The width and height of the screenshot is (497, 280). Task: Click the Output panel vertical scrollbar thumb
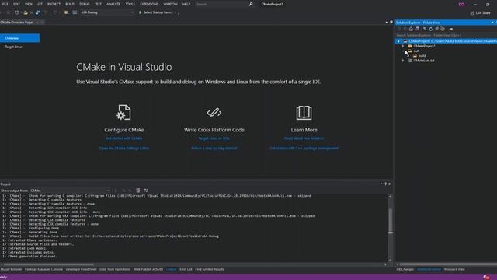pos(390,221)
